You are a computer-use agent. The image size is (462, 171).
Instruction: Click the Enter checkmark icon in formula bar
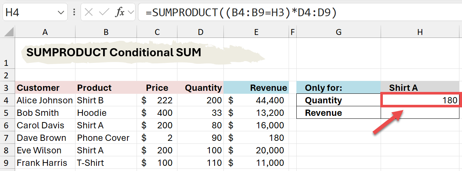(x=104, y=13)
